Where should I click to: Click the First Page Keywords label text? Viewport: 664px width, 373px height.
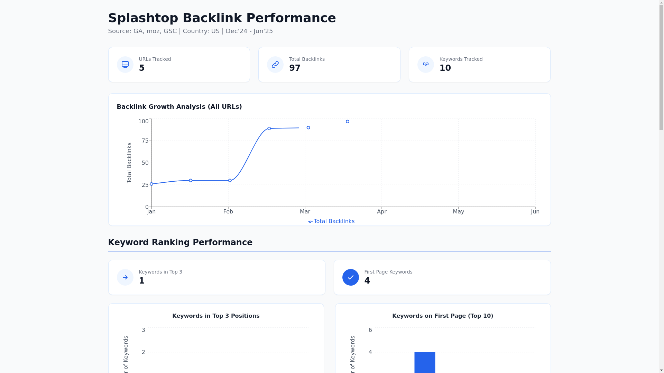pyautogui.click(x=388, y=272)
